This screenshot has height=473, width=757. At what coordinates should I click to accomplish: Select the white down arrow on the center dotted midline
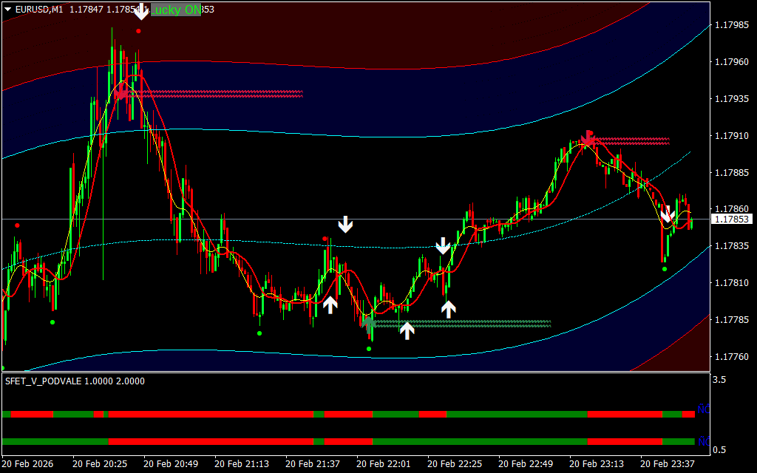pos(442,246)
